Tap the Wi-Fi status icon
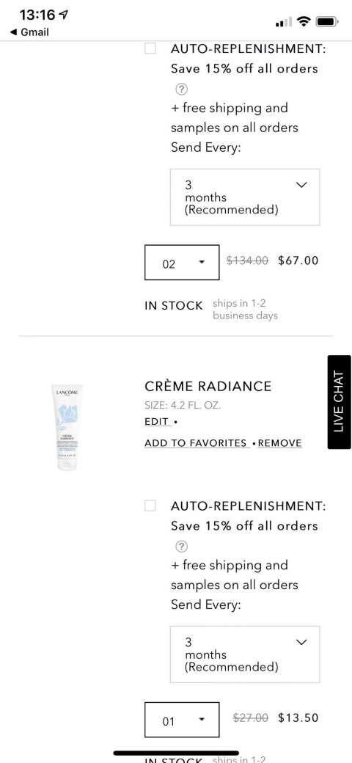Image resolution: width=352 pixels, height=763 pixels. (x=304, y=21)
